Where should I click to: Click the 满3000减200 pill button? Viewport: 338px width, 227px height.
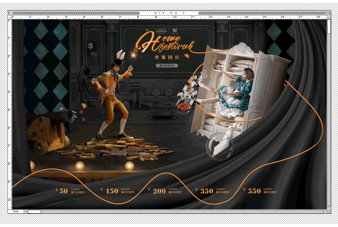point(167,66)
